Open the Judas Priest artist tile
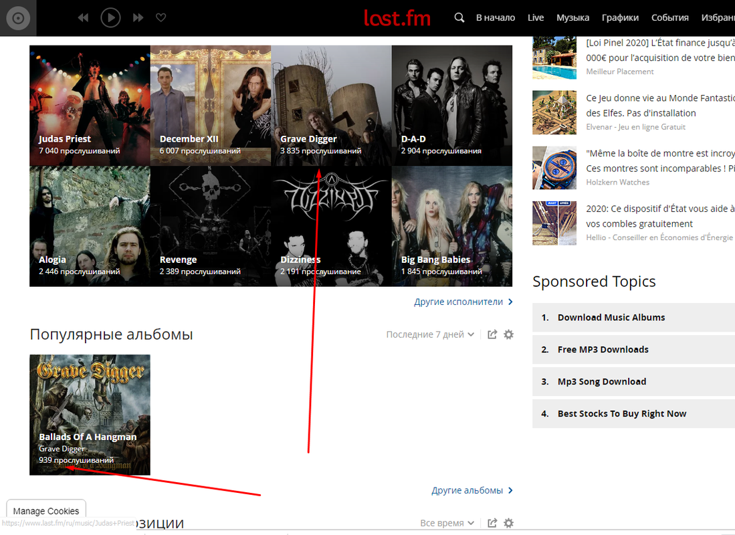735x535 pixels. (90, 106)
